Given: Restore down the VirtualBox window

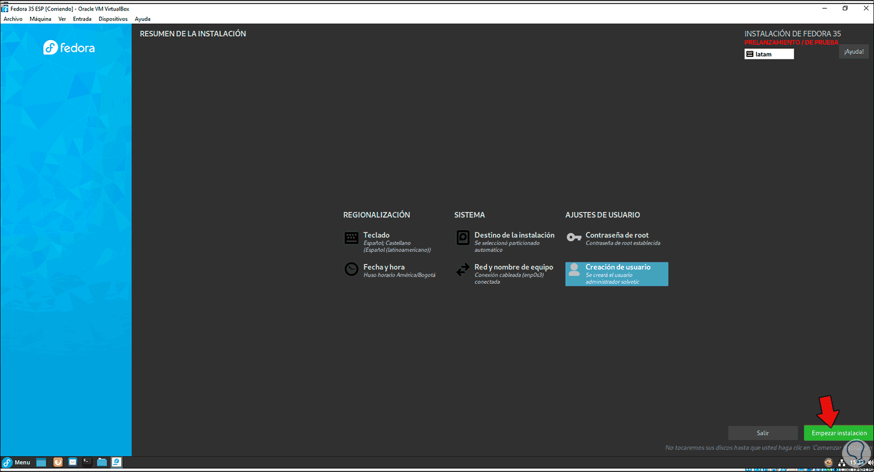Looking at the screenshot, I should click(845, 8).
